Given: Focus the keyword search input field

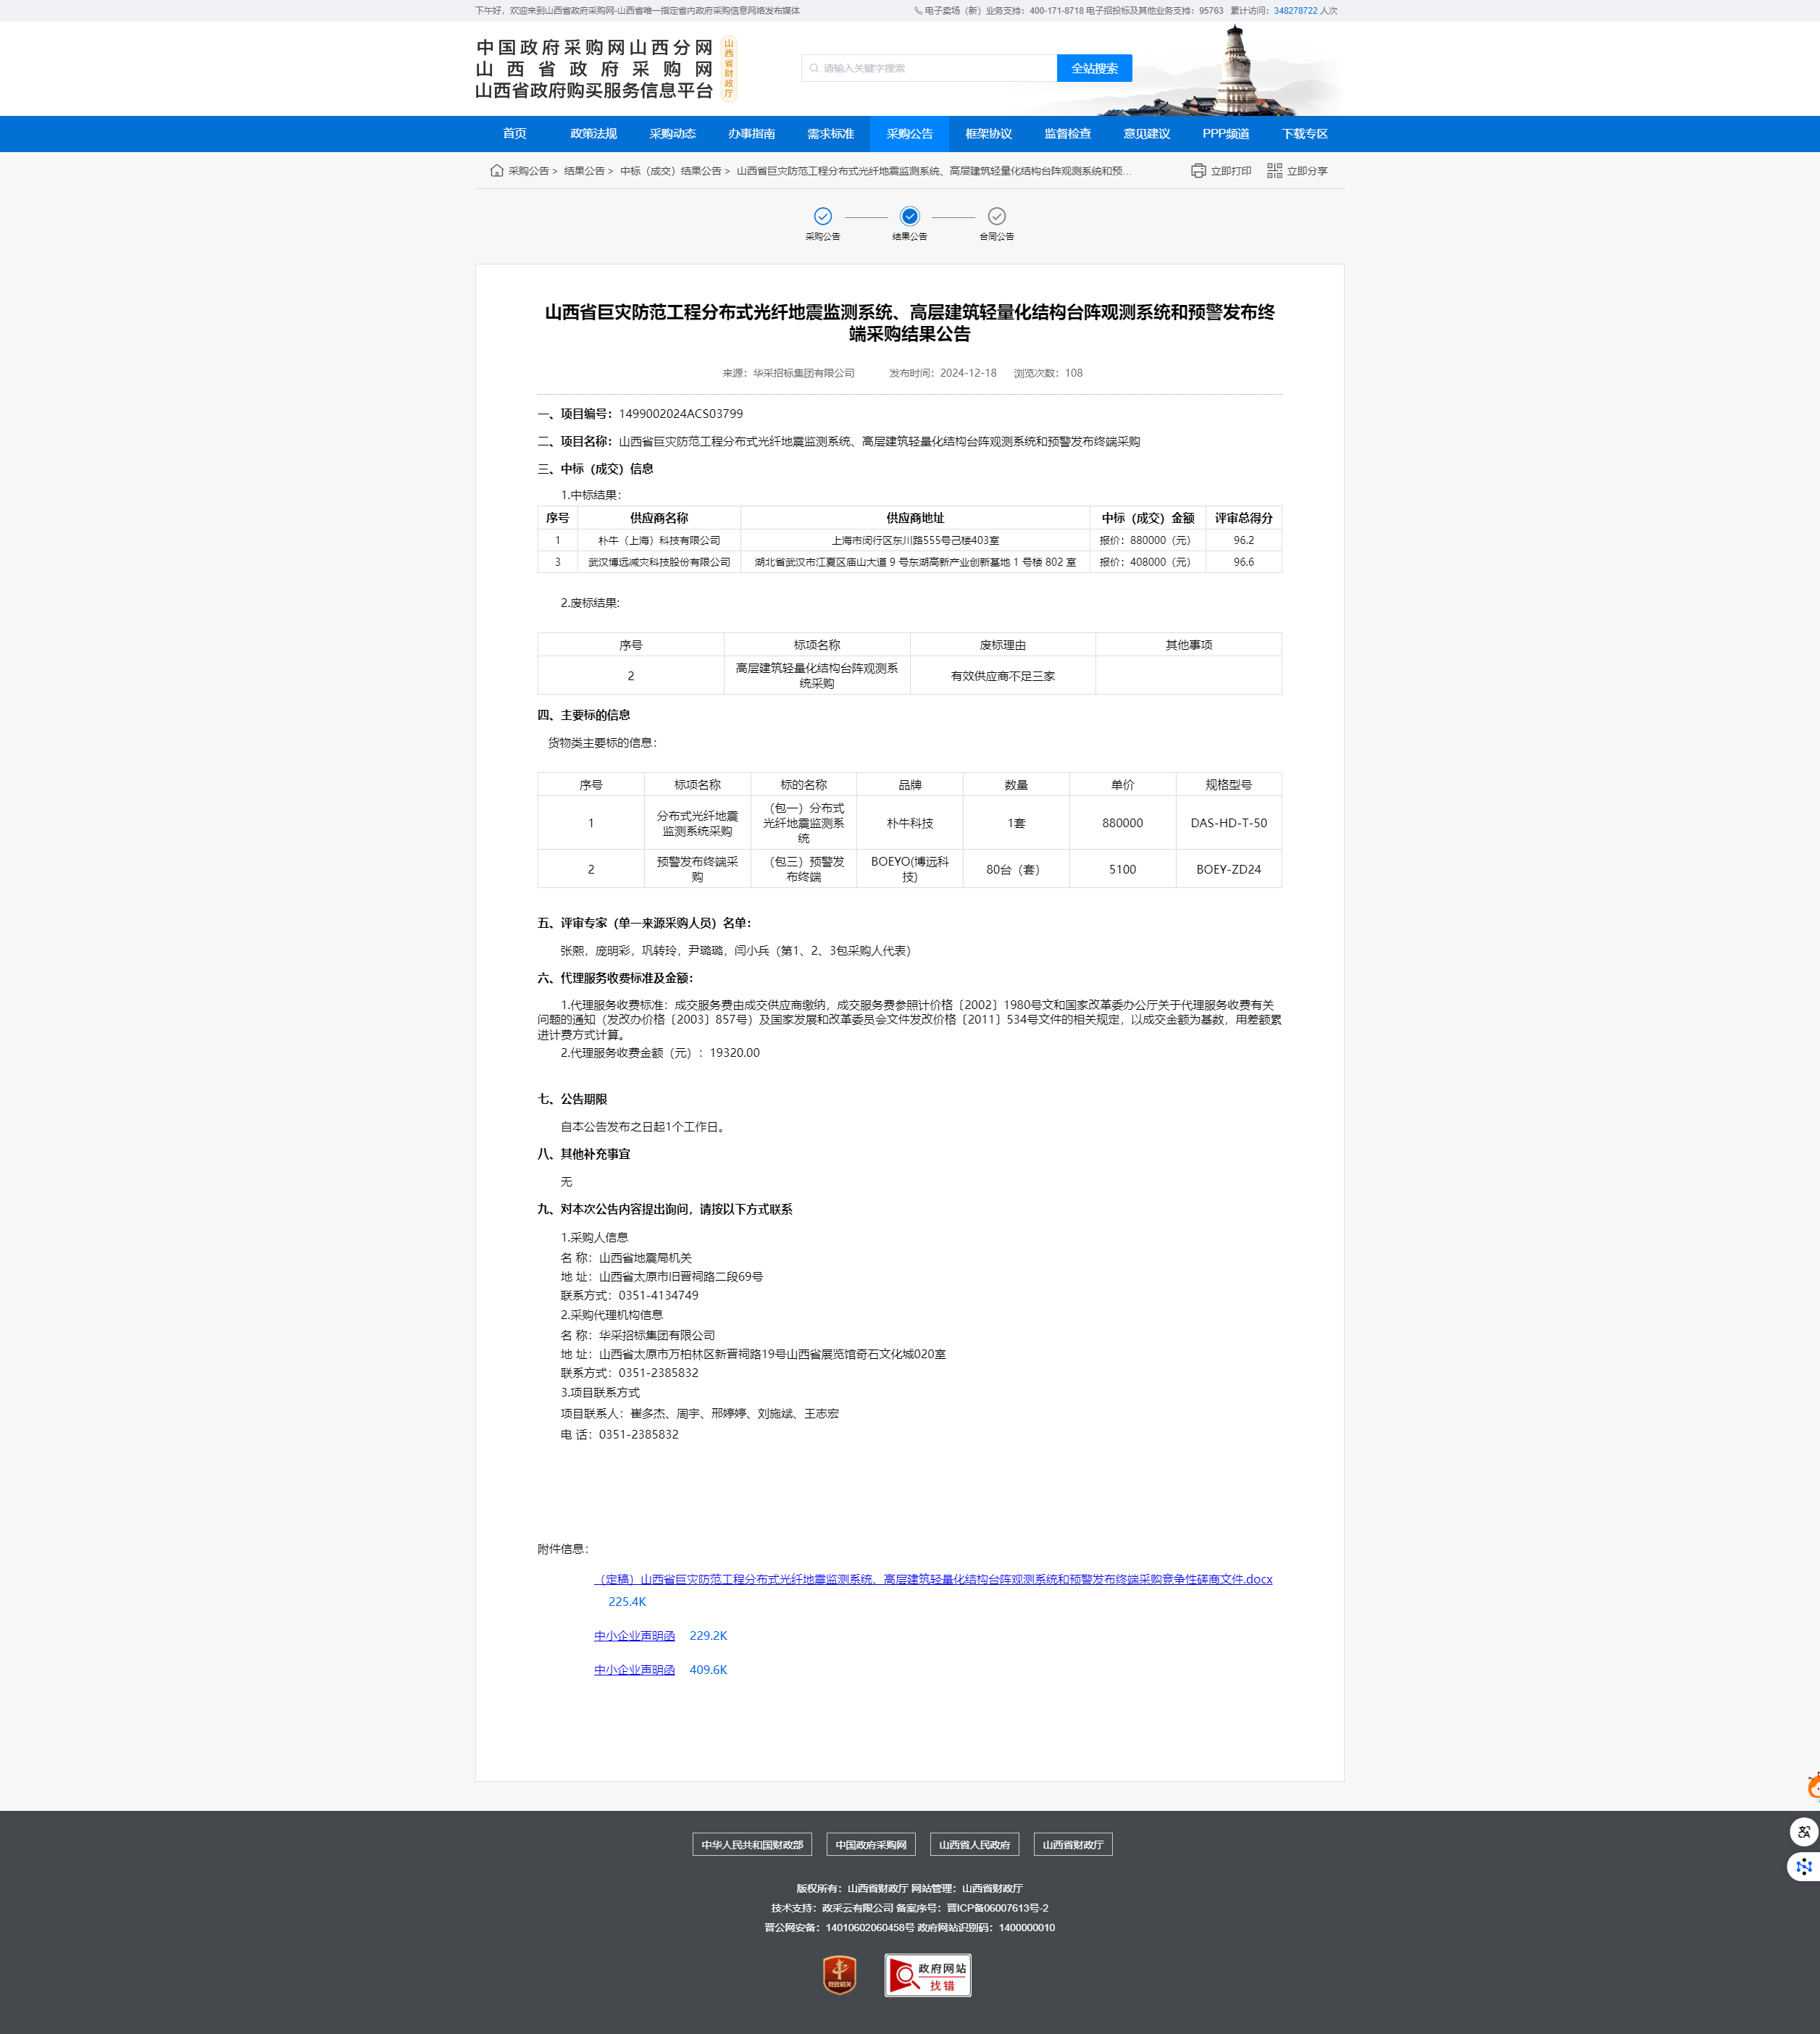Looking at the screenshot, I should [x=929, y=69].
